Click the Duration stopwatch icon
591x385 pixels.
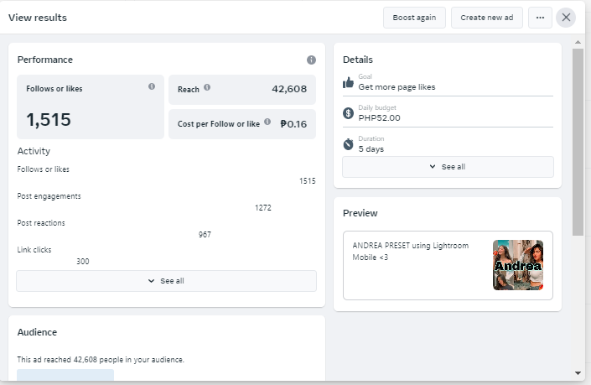point(349,144)
